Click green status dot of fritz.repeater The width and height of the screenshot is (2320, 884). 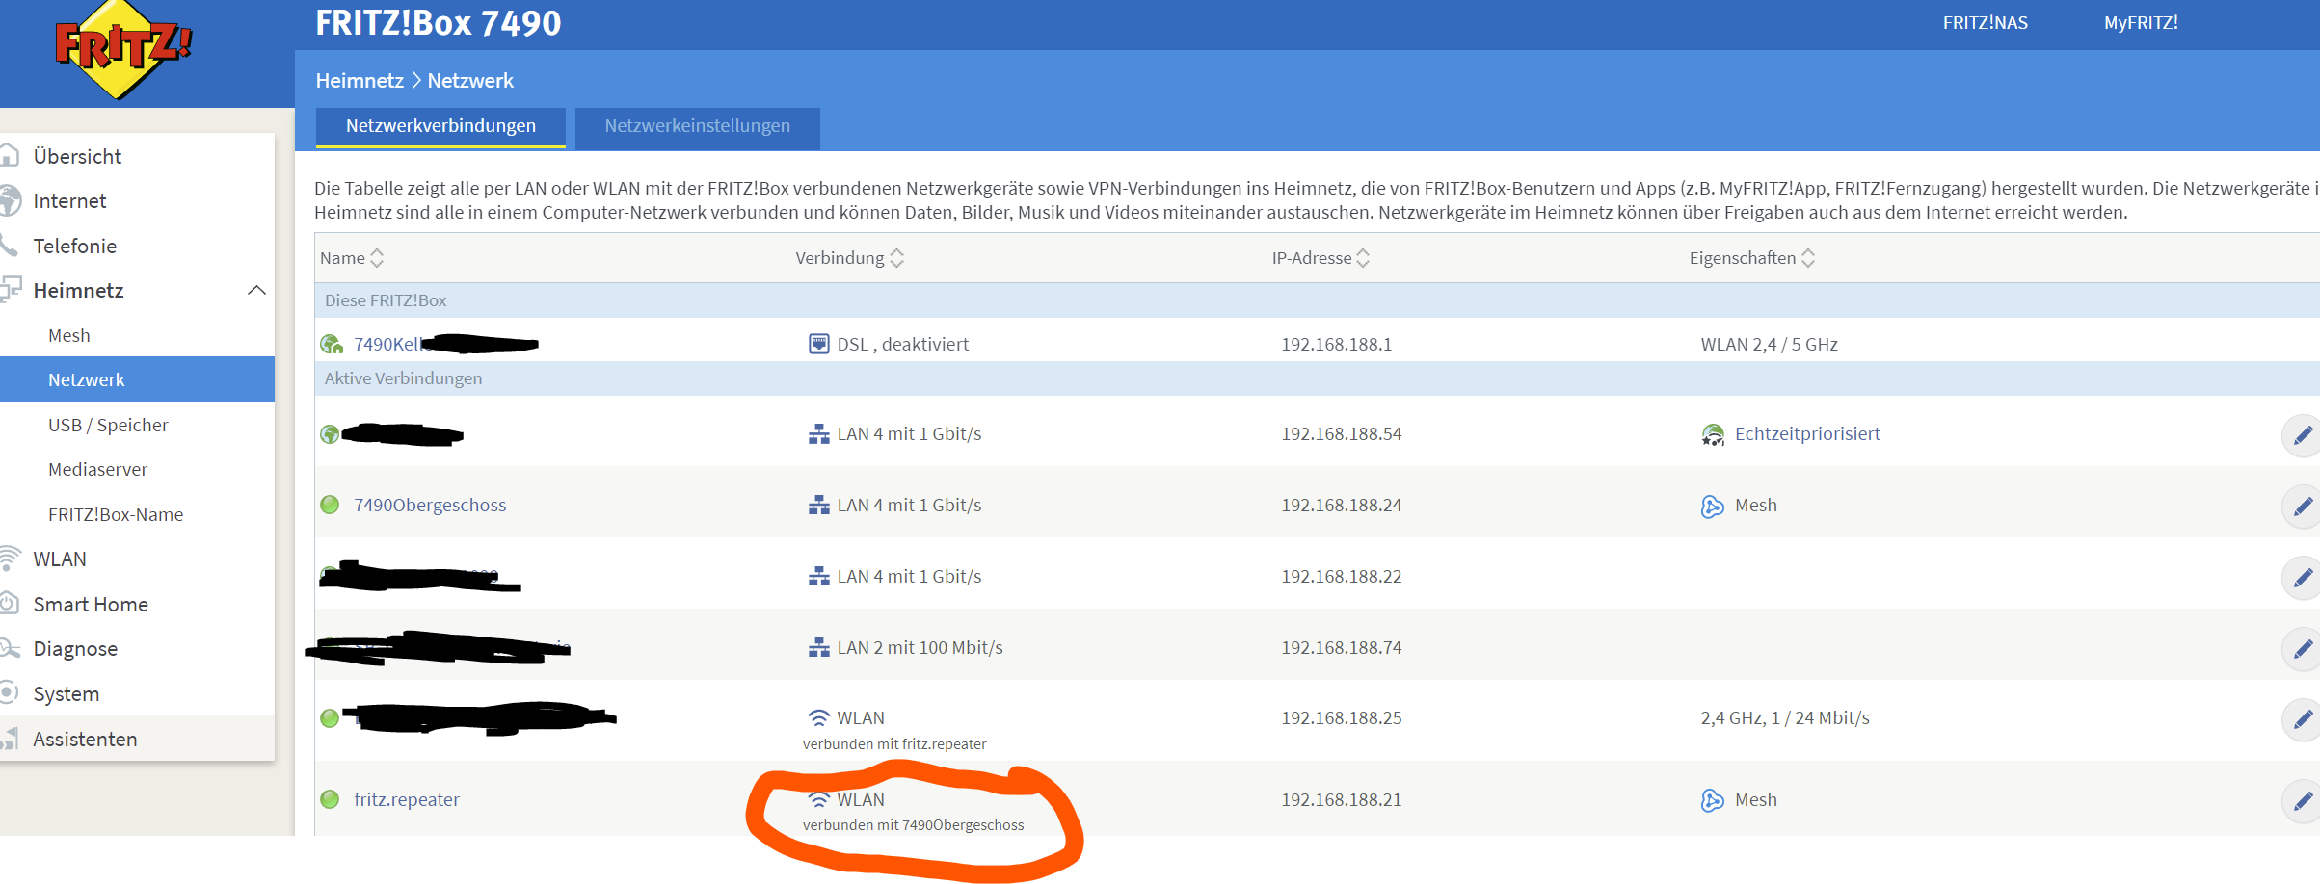330,799
